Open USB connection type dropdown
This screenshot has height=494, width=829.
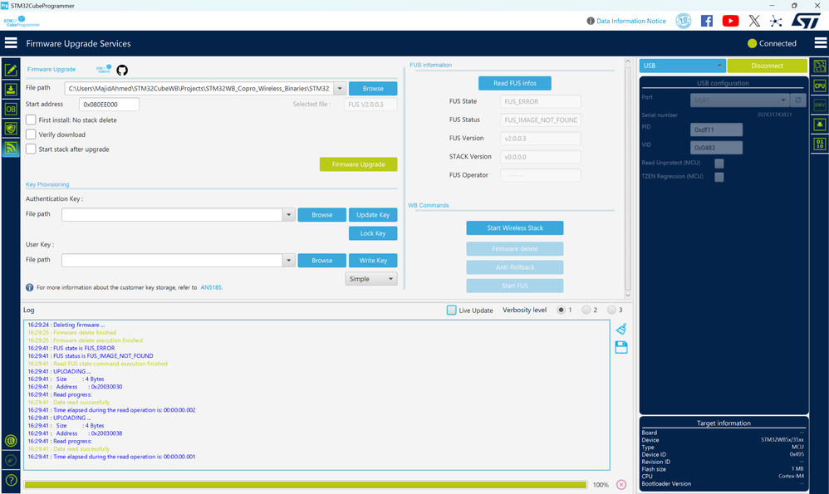(682, 66)
